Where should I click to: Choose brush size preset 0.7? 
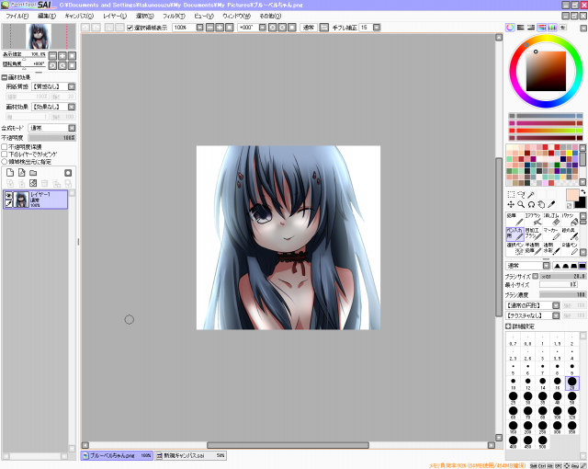[x=513, y=340]
